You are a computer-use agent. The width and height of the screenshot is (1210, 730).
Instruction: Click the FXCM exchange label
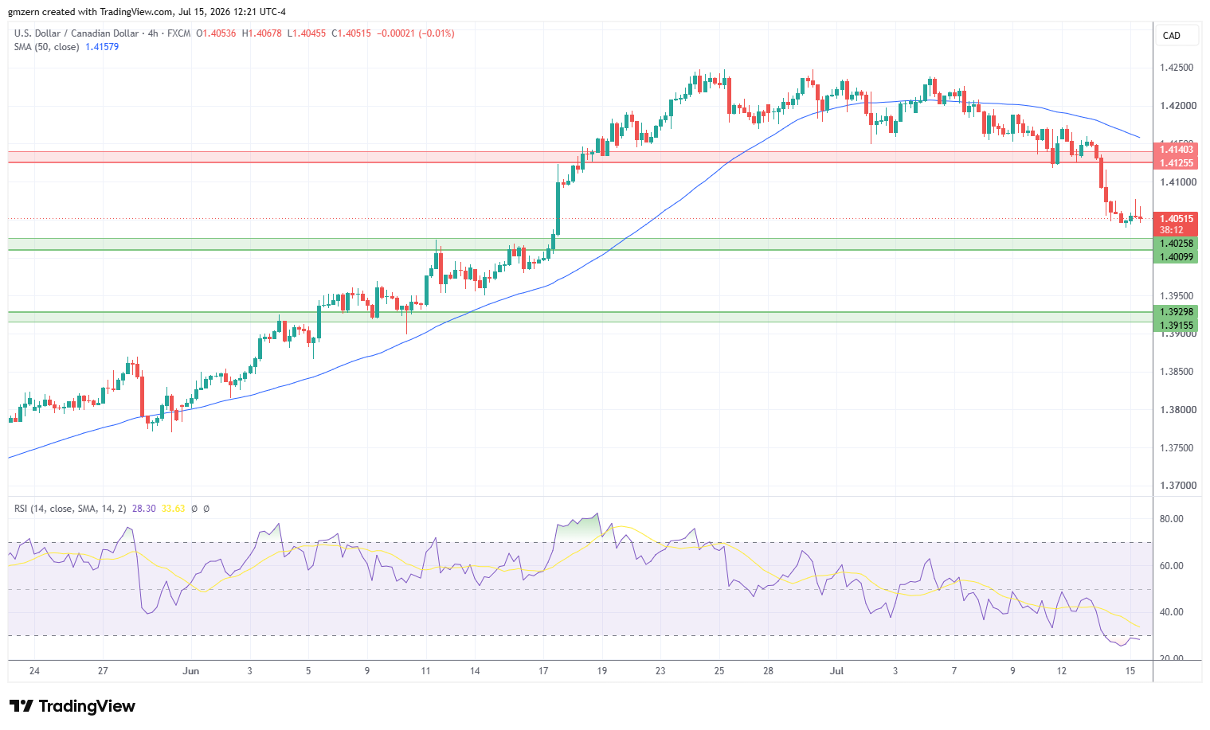coord(179,33)
